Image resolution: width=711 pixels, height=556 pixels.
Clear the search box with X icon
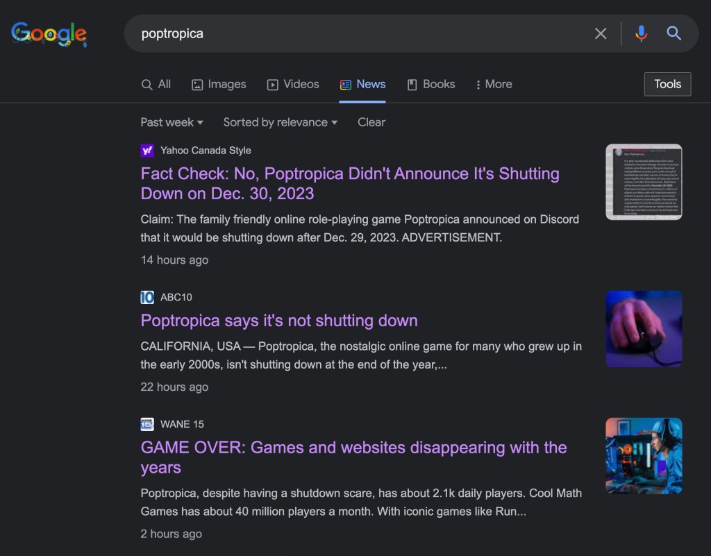(x=601, y=33)
